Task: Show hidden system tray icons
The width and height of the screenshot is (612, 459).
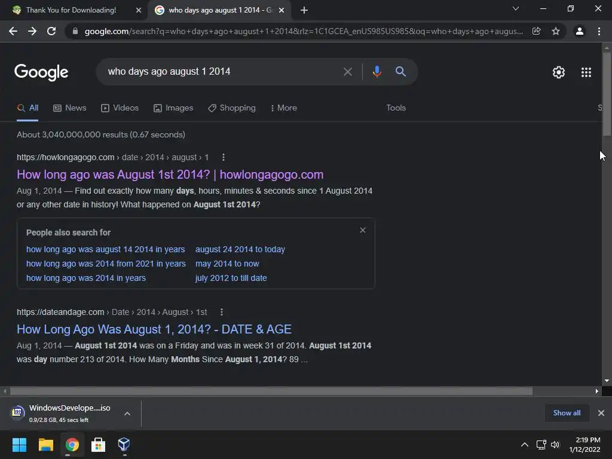Action: [525, 445]
